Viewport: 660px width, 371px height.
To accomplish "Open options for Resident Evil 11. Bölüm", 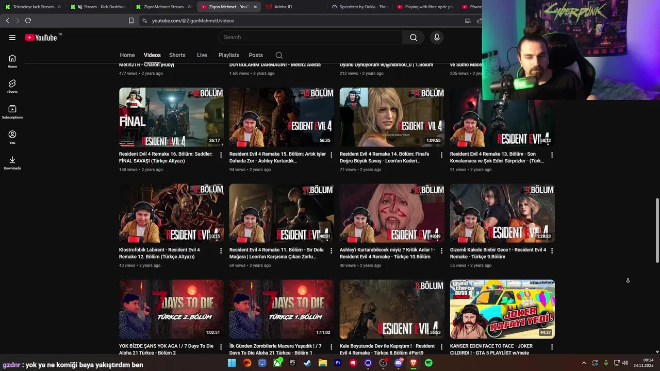I will (x=332, y=250).
